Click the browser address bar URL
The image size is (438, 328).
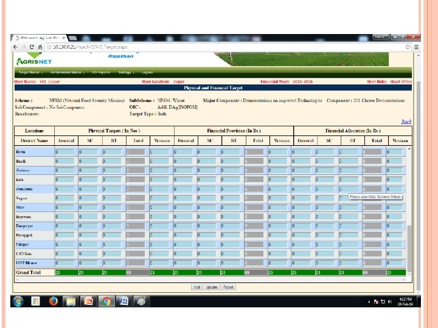[90, 47]
